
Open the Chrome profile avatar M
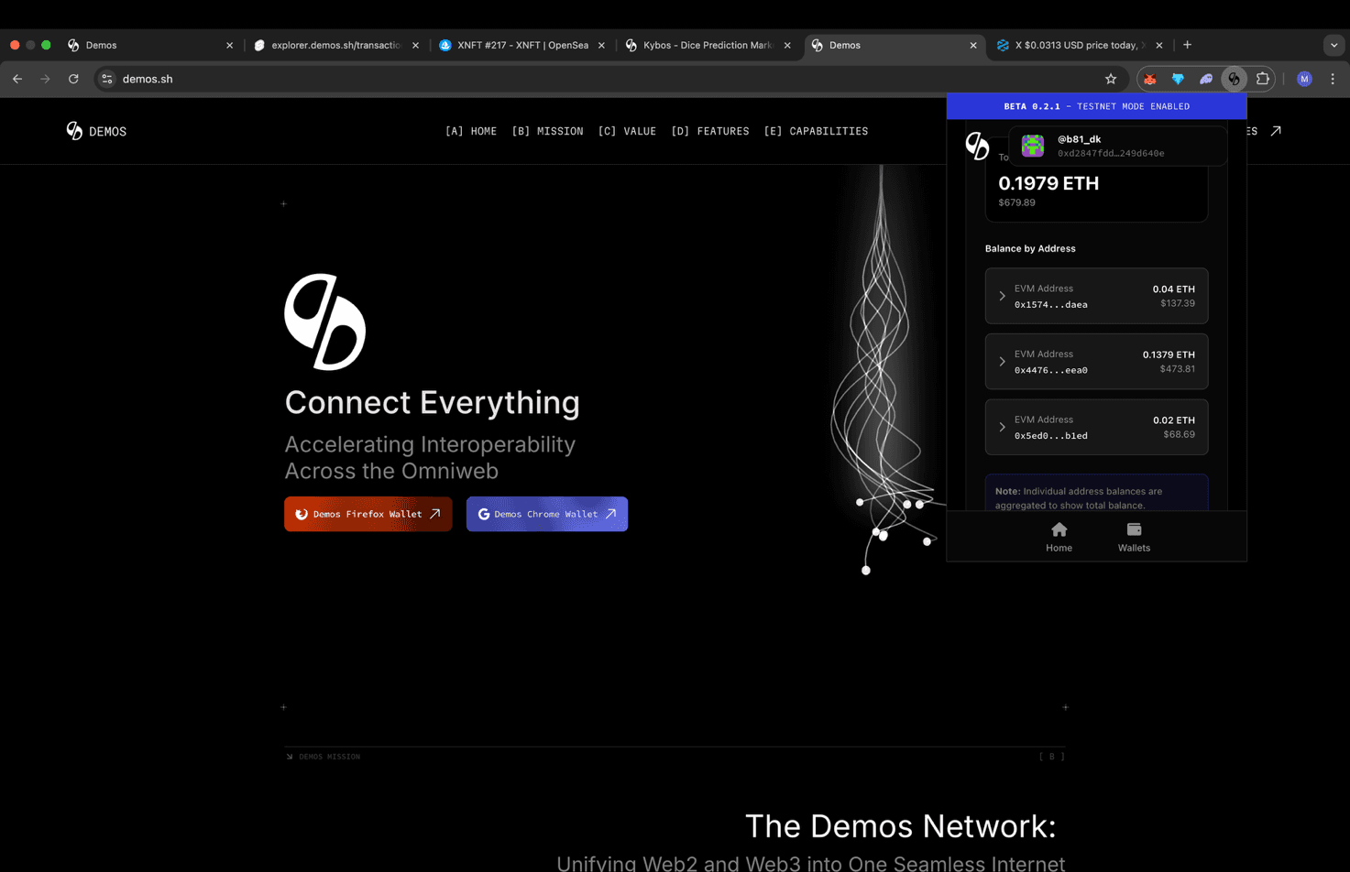point(1303,79)
